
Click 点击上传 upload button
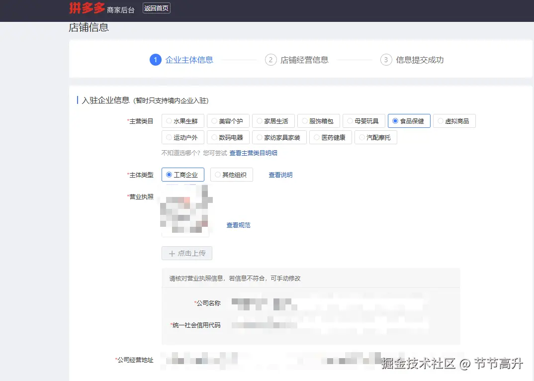187,253
